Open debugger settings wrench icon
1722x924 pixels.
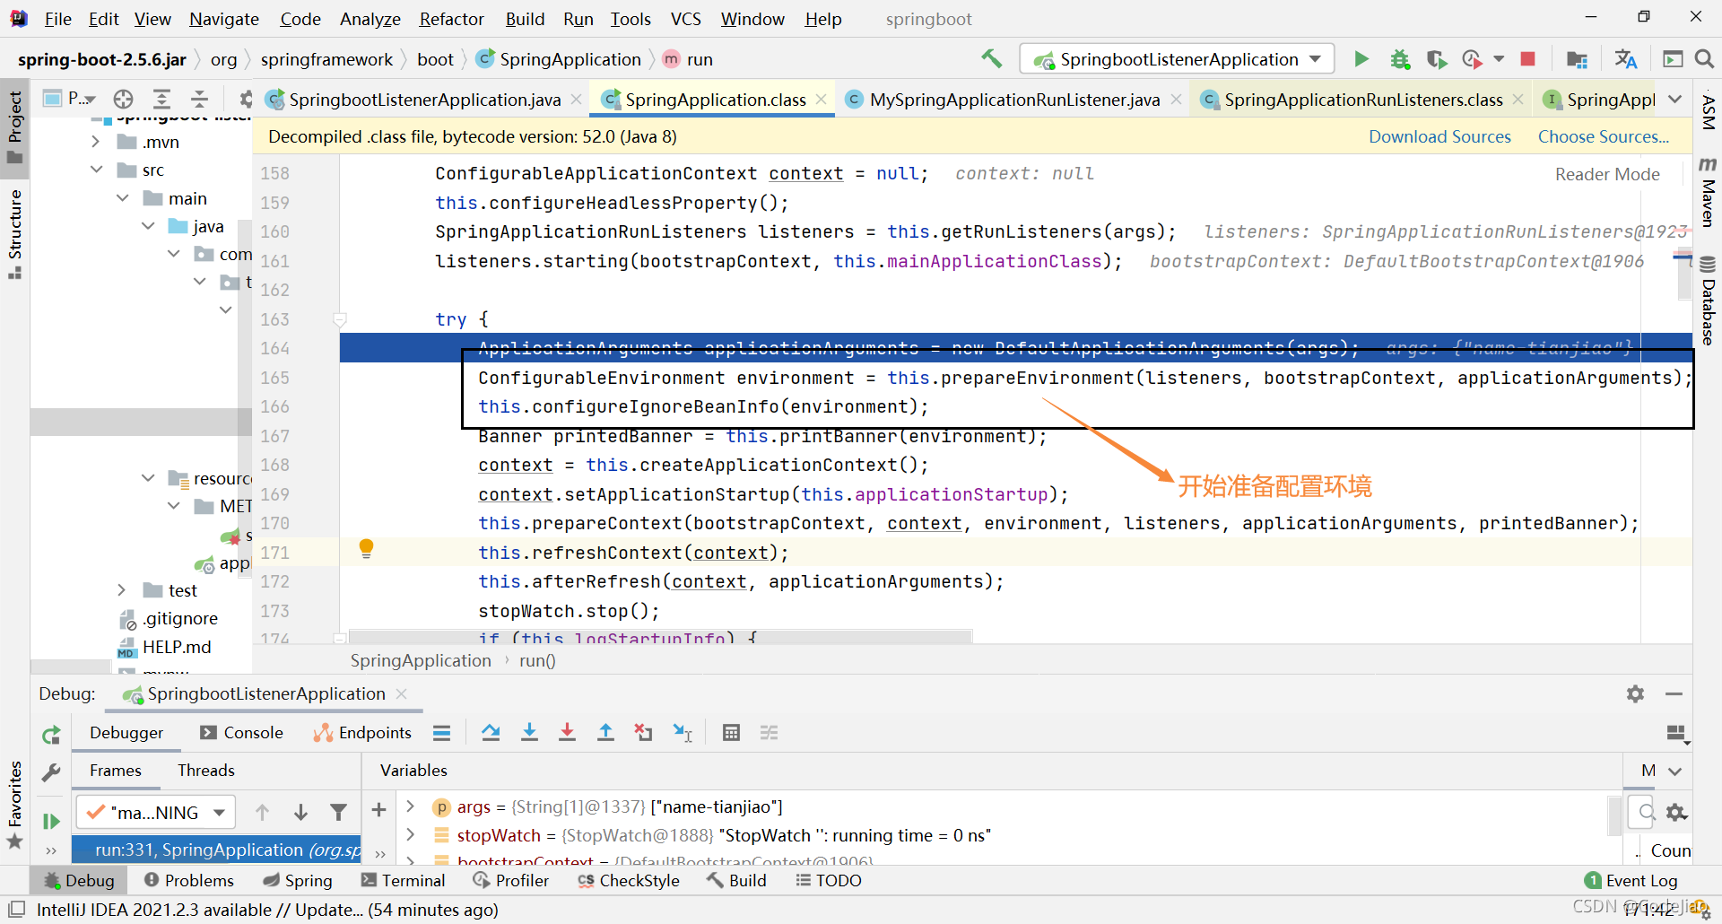(51, 772)
